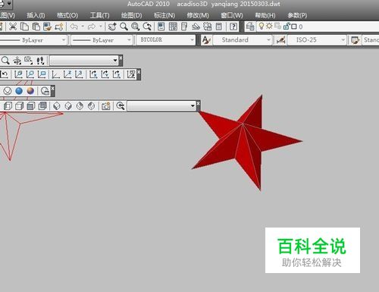Open the Markup Set Manager icon
Viewport: 379px width, 292px height.
pos(208,27)
